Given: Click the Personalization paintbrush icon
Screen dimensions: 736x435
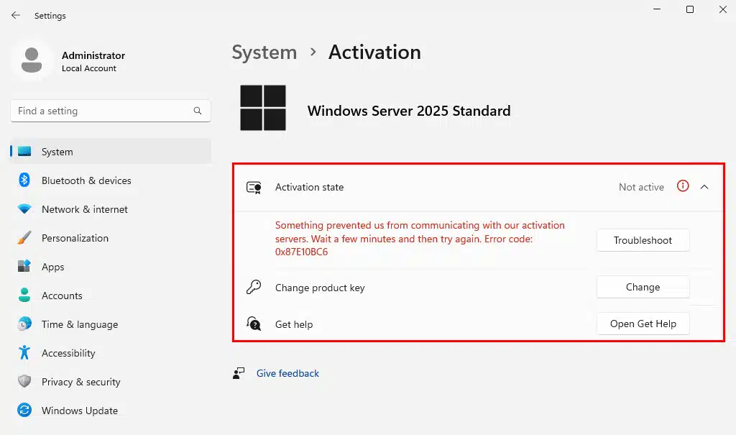Looking at the screenshot, I should 24,238.
